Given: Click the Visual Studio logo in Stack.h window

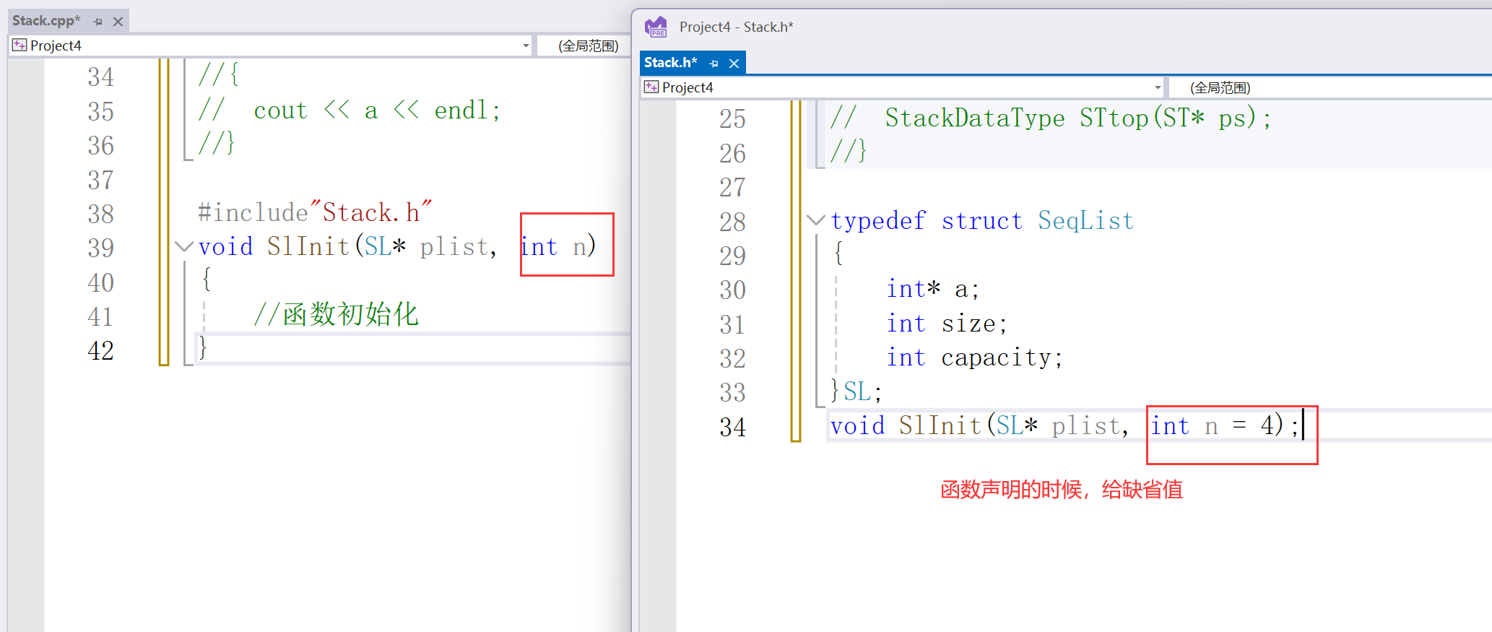Looking at the screenshot, I should click(656, 27).
